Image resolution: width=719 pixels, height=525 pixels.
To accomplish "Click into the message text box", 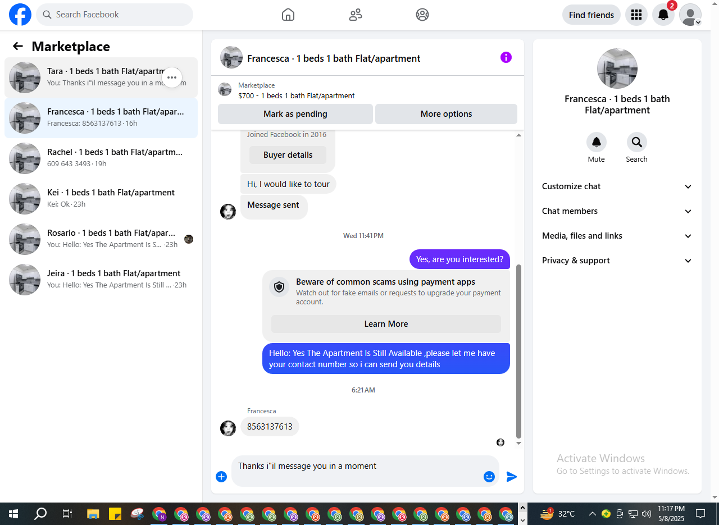I will (x=357, y=471).
